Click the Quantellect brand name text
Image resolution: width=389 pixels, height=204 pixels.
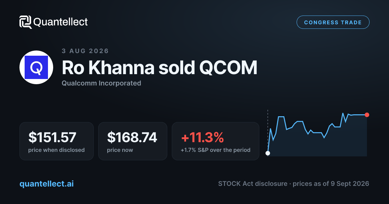pyautogui.click(x=61, y=22)
